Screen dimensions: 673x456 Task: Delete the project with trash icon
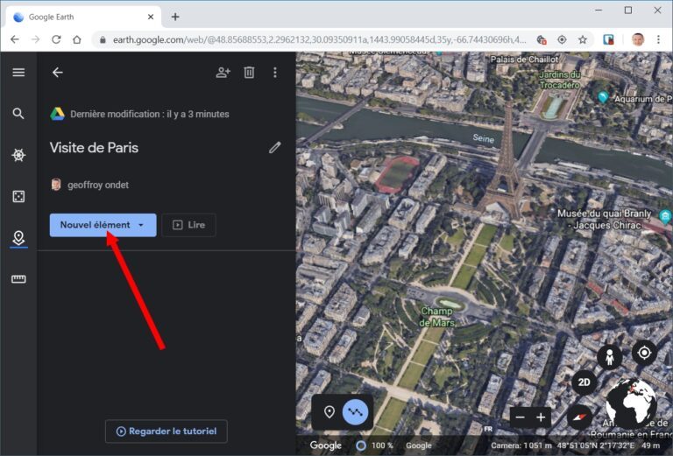[x=249, y=73]
